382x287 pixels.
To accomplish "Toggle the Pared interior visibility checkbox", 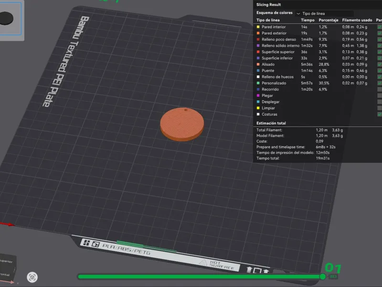I will pos(379,27).
